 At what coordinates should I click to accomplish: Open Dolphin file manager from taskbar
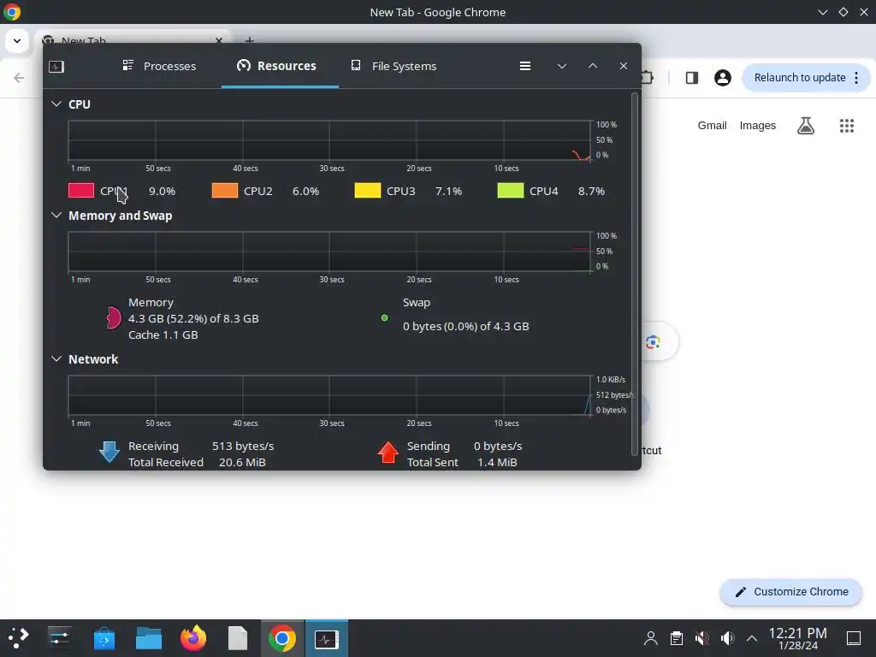[149, 638]
